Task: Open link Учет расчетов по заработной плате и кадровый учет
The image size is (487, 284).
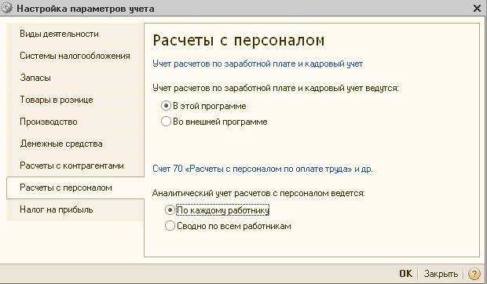Action: click(x=258, y=64)
